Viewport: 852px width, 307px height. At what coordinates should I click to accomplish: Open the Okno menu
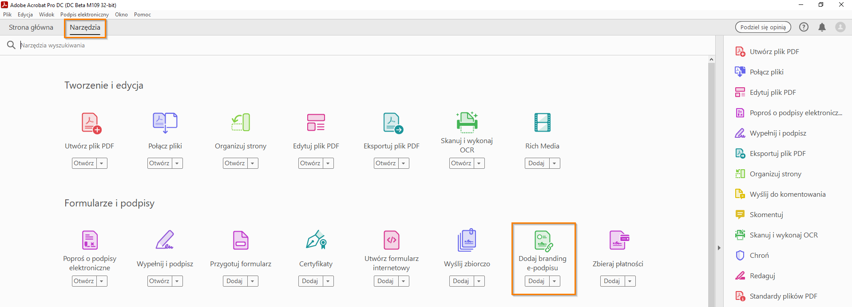coord(121,15)
